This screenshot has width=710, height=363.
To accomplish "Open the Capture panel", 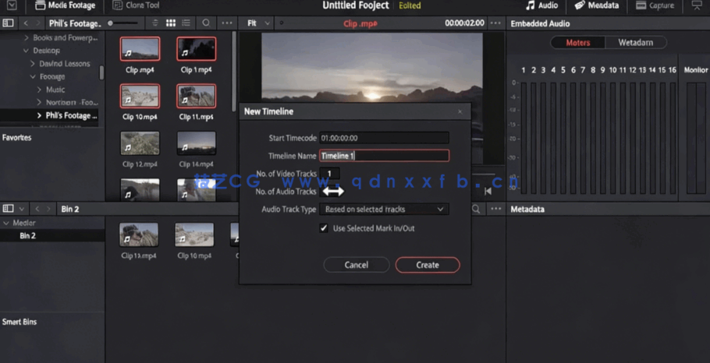I will 655,5.
